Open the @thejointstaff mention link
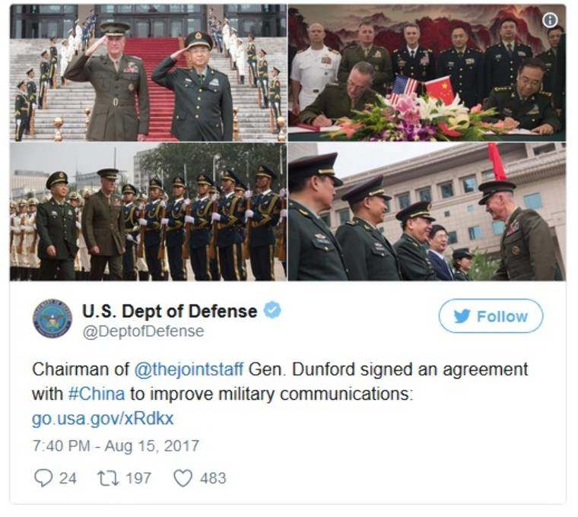Screen dimensions: 578x517 click(x=189, y=370)
